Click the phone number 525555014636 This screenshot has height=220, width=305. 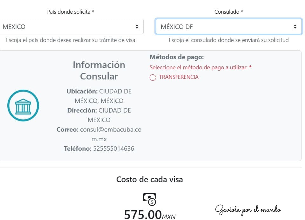(x=113, y=148)
